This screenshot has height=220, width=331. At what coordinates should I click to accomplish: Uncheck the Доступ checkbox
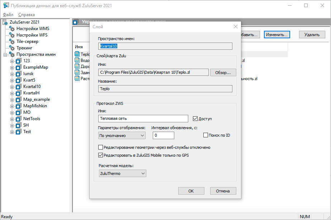click(195, 118)
